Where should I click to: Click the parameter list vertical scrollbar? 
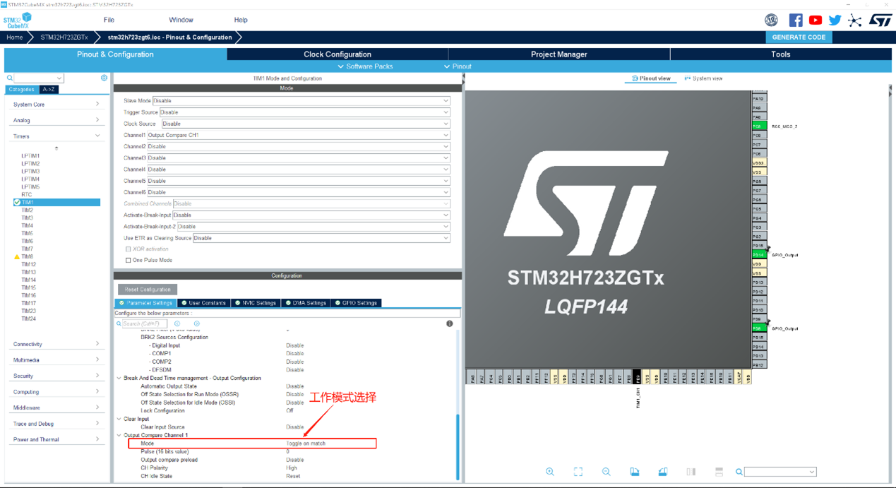click(458, 445)
